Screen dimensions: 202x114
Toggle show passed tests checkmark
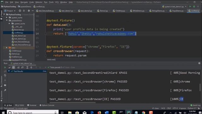coord(9,67)
